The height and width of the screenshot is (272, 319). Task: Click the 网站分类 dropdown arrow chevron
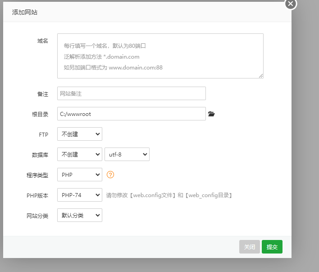pos(98,215)
